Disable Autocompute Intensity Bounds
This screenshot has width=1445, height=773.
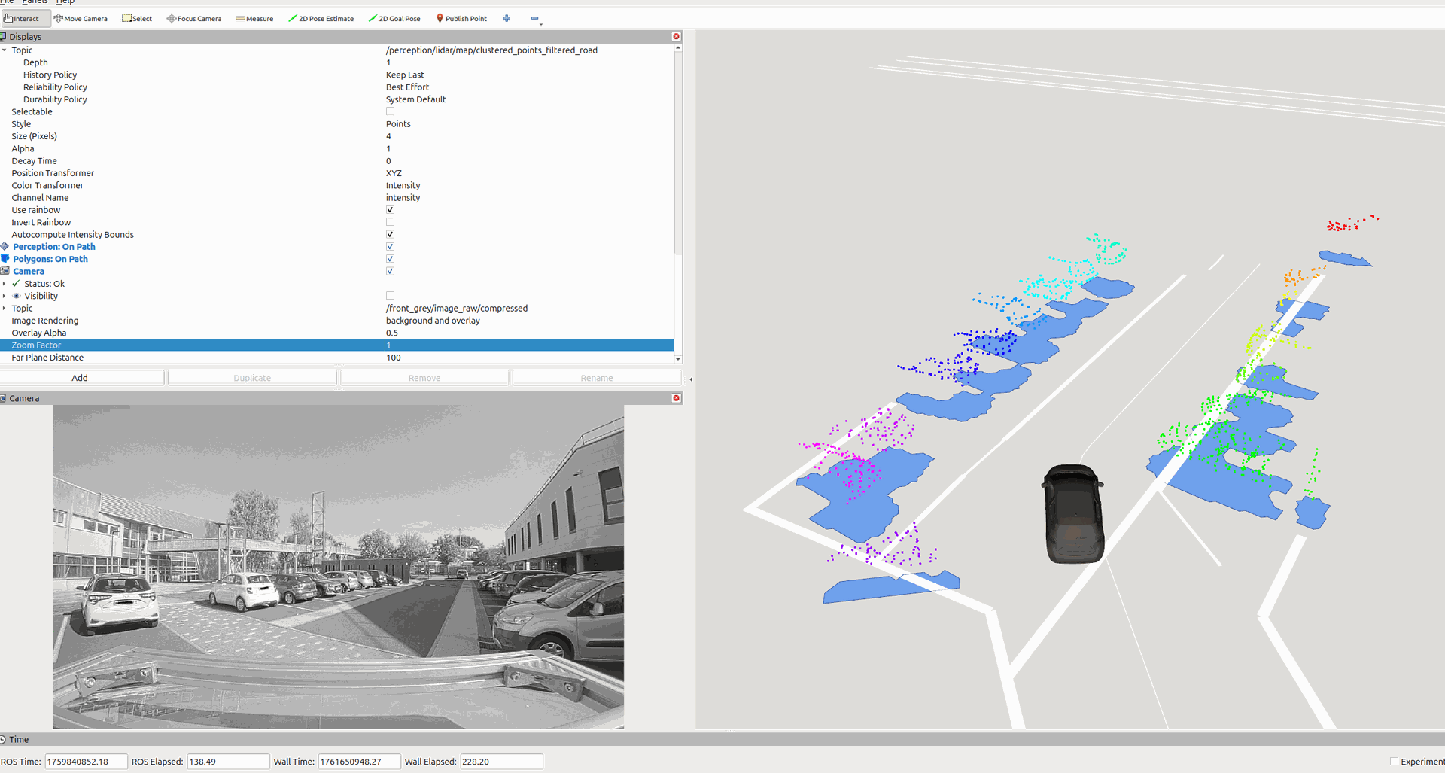390,235
